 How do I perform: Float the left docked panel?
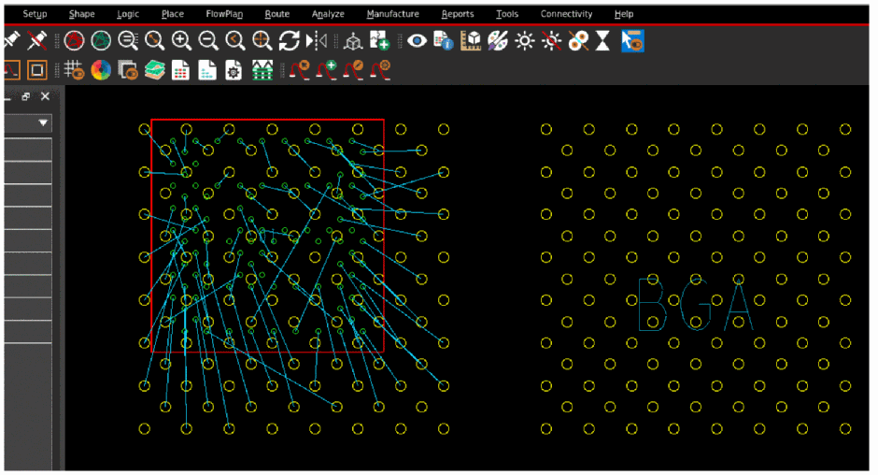point(26,96)
